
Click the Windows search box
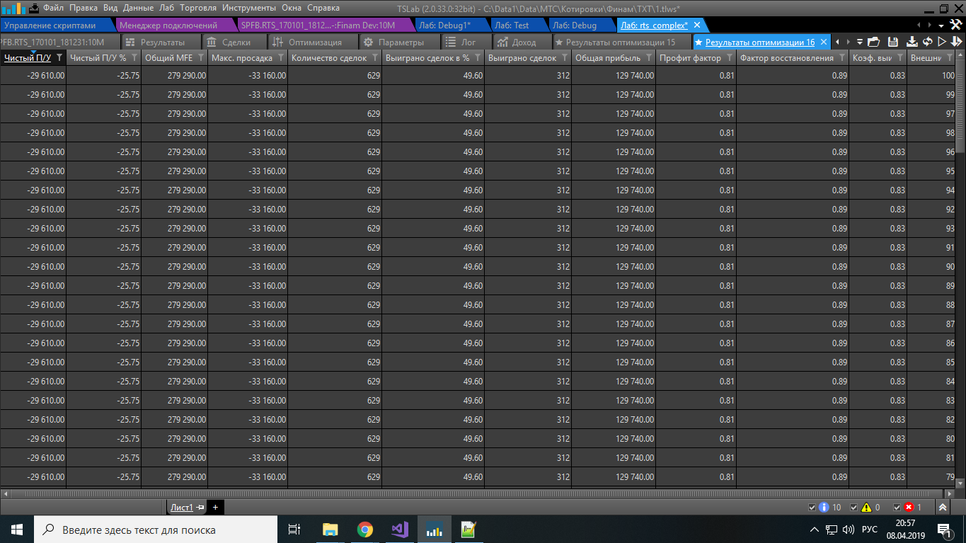pos(156,529)
